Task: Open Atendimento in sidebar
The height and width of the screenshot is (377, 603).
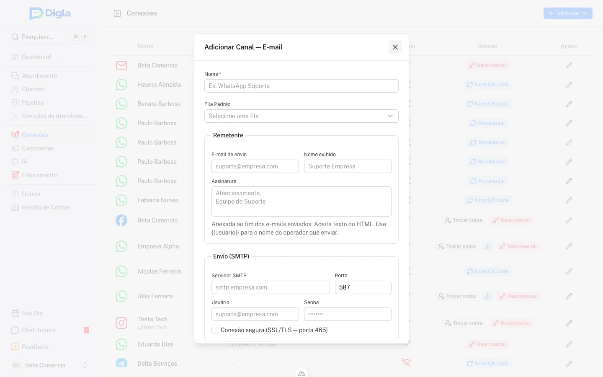Action: point(50,76)
